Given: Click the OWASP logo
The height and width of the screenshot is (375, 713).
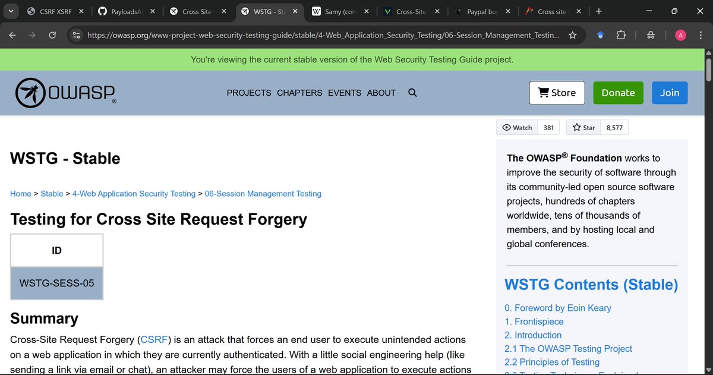Looking at the screenshot, I should [x=65, y=93].
